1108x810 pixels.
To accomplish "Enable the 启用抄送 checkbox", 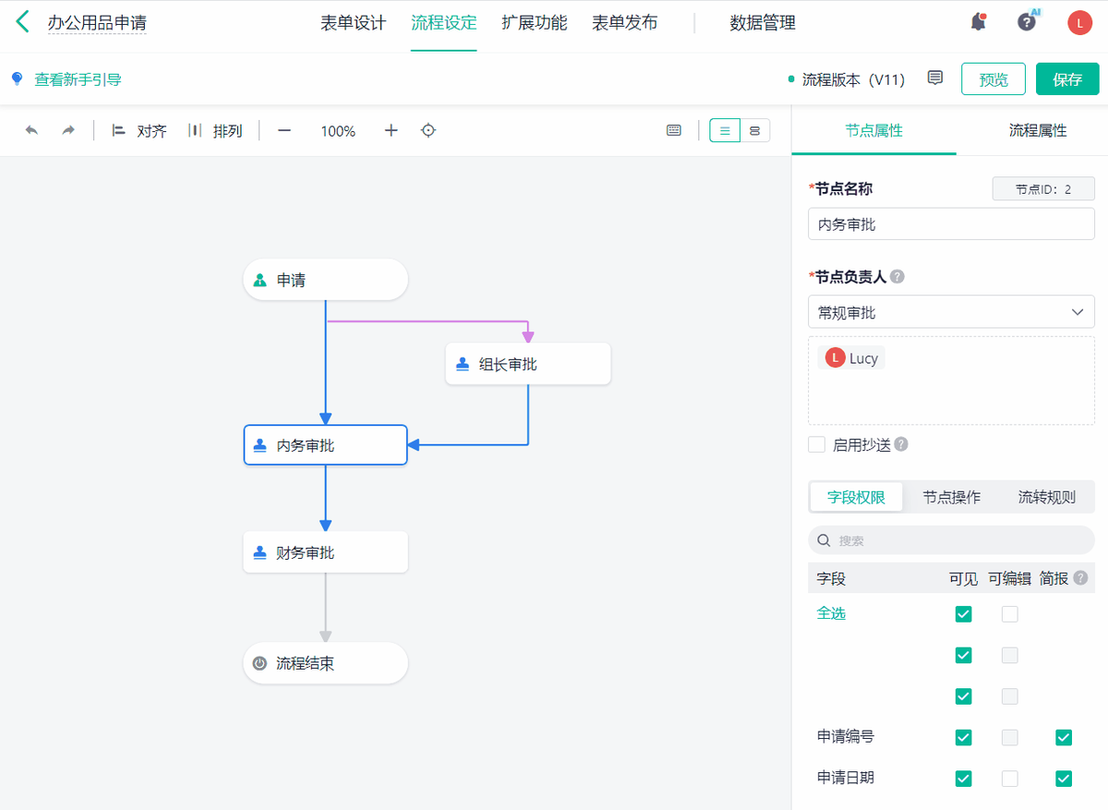I will [816, 444].
